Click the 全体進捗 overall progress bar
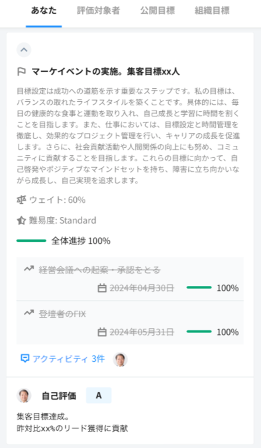This screenshot has width=261, height=448. tap(31, 241)
